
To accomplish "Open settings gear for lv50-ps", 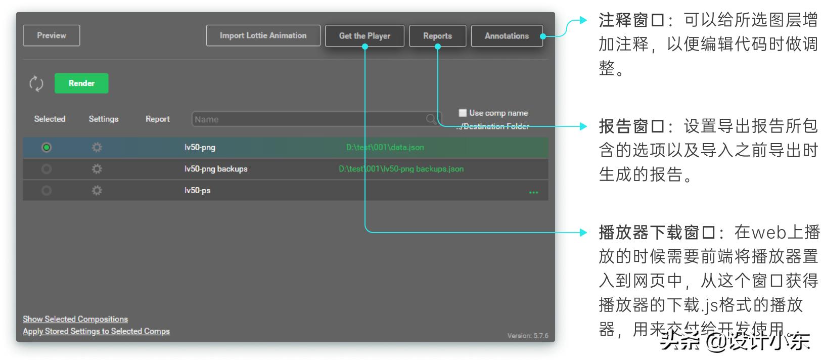I will pyautogui.click(x=97, y=191).
